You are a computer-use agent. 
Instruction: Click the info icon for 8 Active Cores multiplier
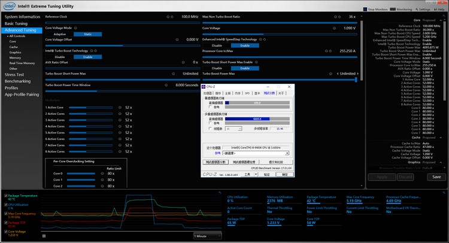pyautogui.click(x=120, y=151)
